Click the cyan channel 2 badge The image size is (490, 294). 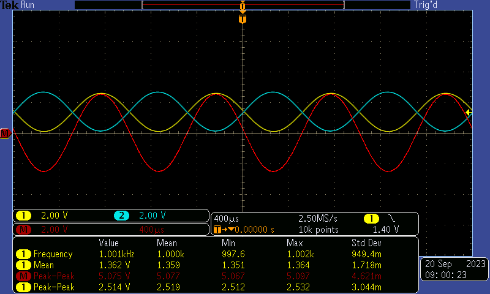[121, 216]
